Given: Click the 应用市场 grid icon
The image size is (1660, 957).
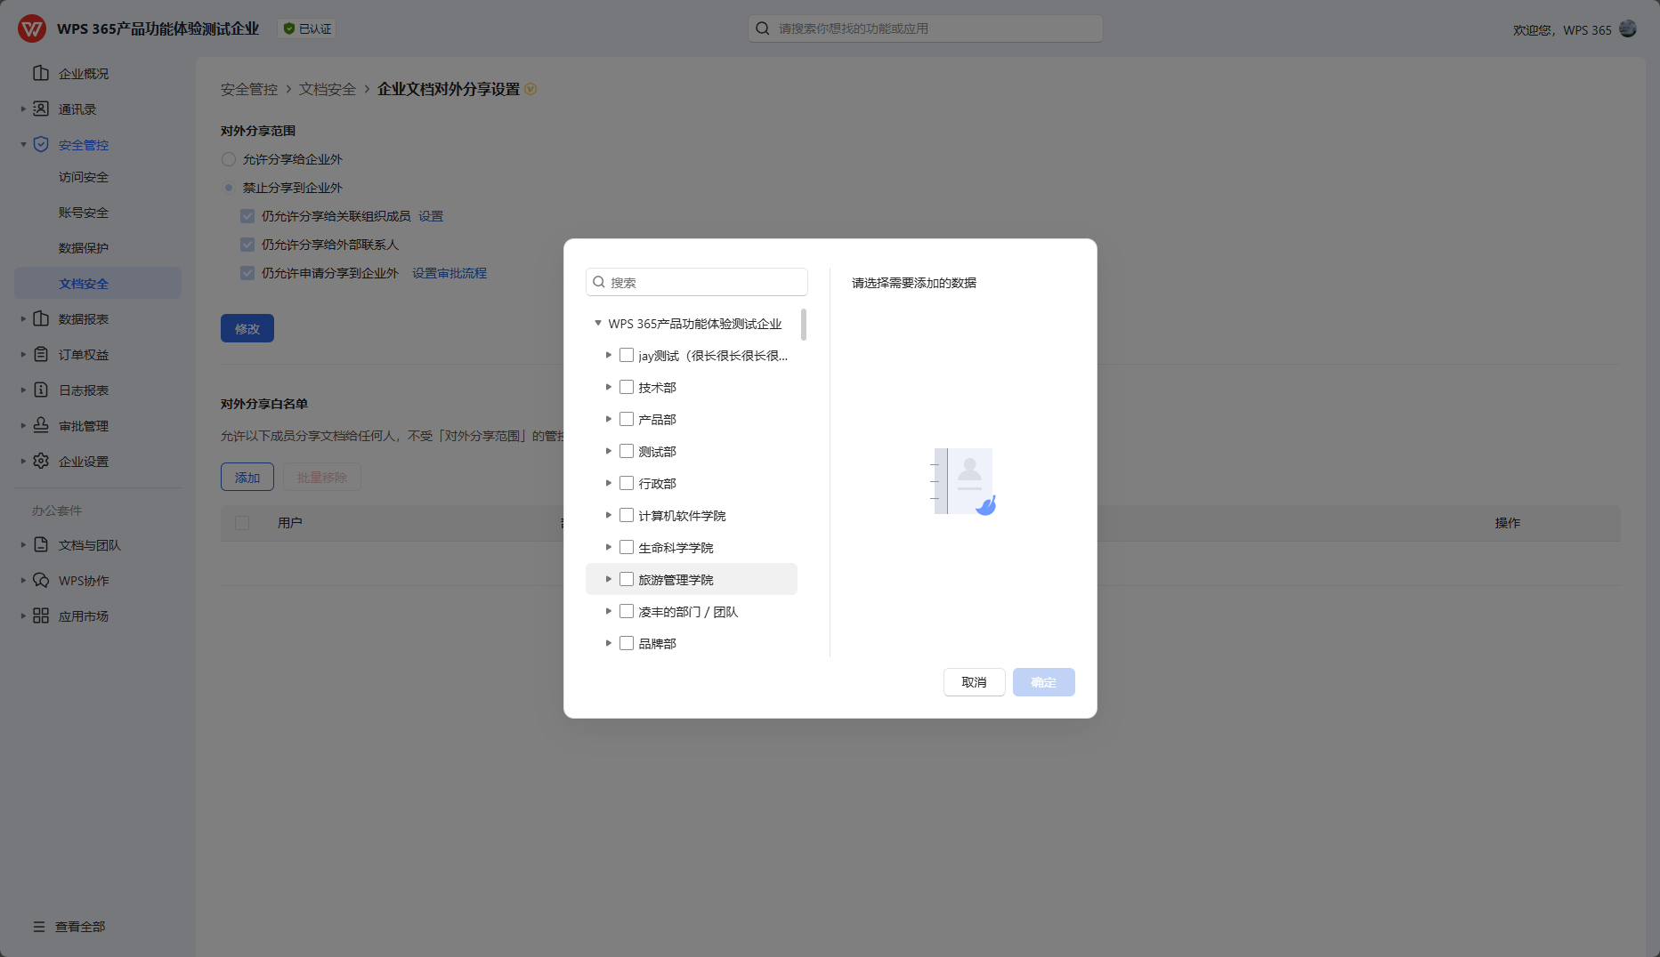Looking at the screenshot, I should (x=41, y=615).
